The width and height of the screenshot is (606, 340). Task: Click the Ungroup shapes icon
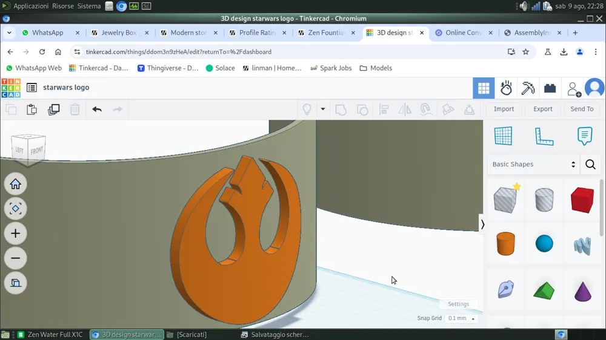coord(362,110)
